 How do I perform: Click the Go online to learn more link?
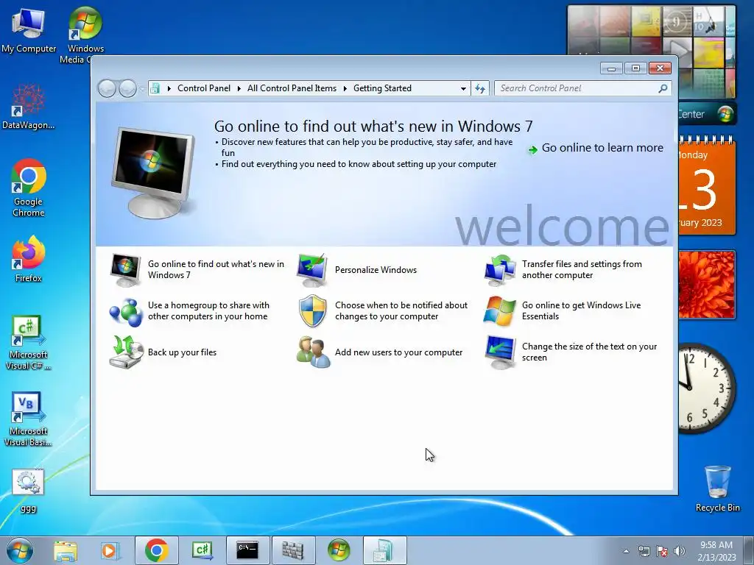point(602,148)
